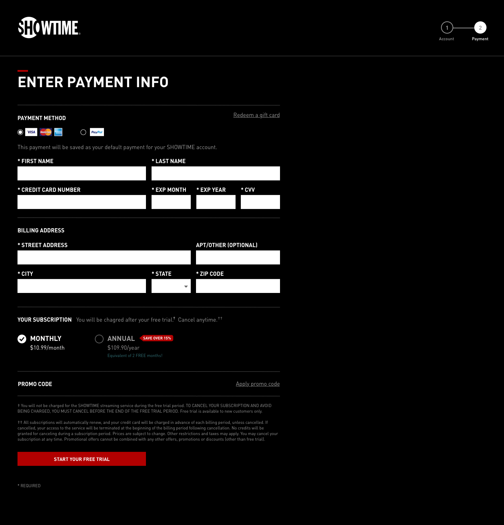This screenshot has width=504, height=525.
Task: Select the PayPal payment radio button
Action: click(83, 132)
